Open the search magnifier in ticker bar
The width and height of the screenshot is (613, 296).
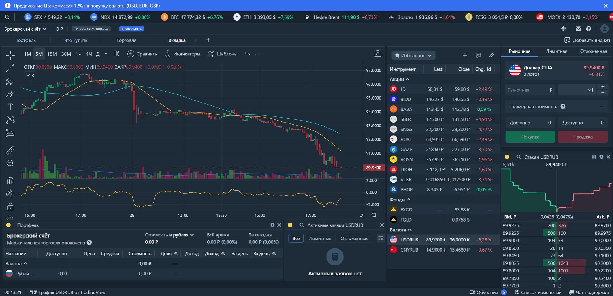pos(7,17)
